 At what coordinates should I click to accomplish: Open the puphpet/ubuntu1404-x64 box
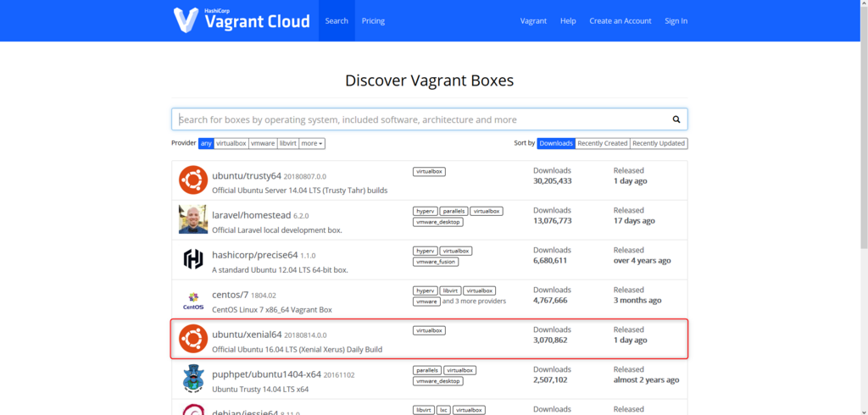[266, 374]
